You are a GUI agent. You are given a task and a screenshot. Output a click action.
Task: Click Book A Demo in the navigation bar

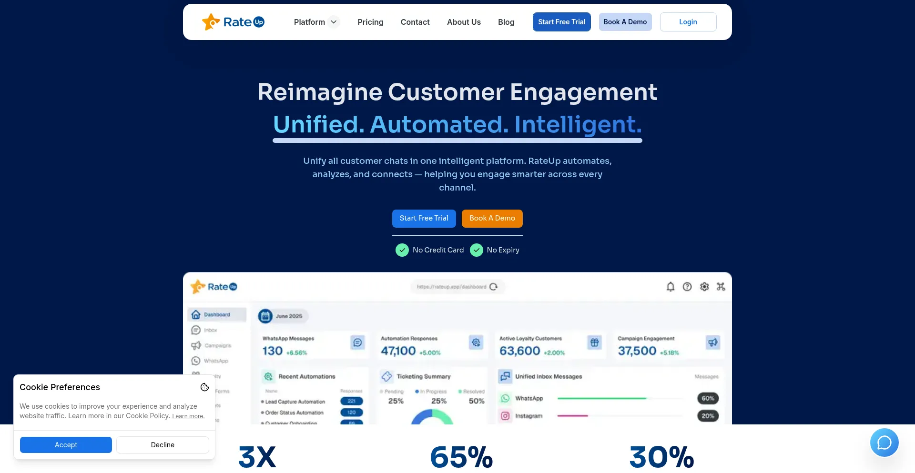click(x=625, y=22)
